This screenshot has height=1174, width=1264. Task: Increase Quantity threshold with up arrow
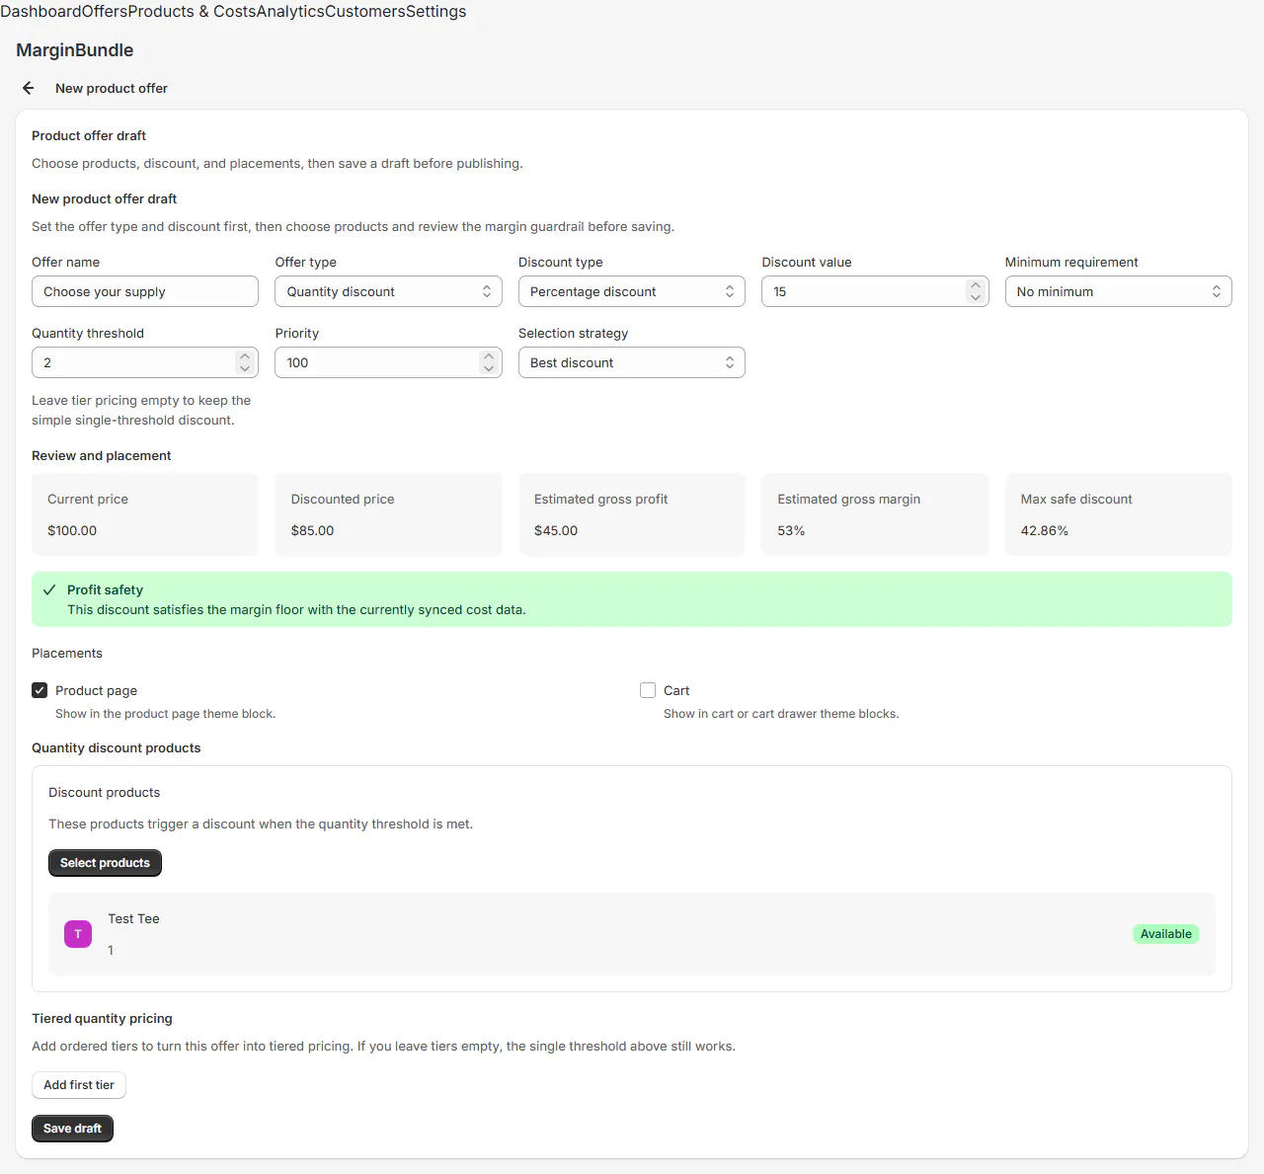point(245,356)
